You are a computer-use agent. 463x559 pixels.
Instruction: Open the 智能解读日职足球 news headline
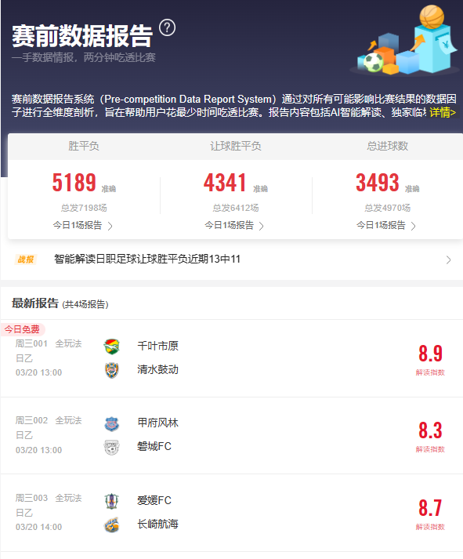click(x=147, y=260)
